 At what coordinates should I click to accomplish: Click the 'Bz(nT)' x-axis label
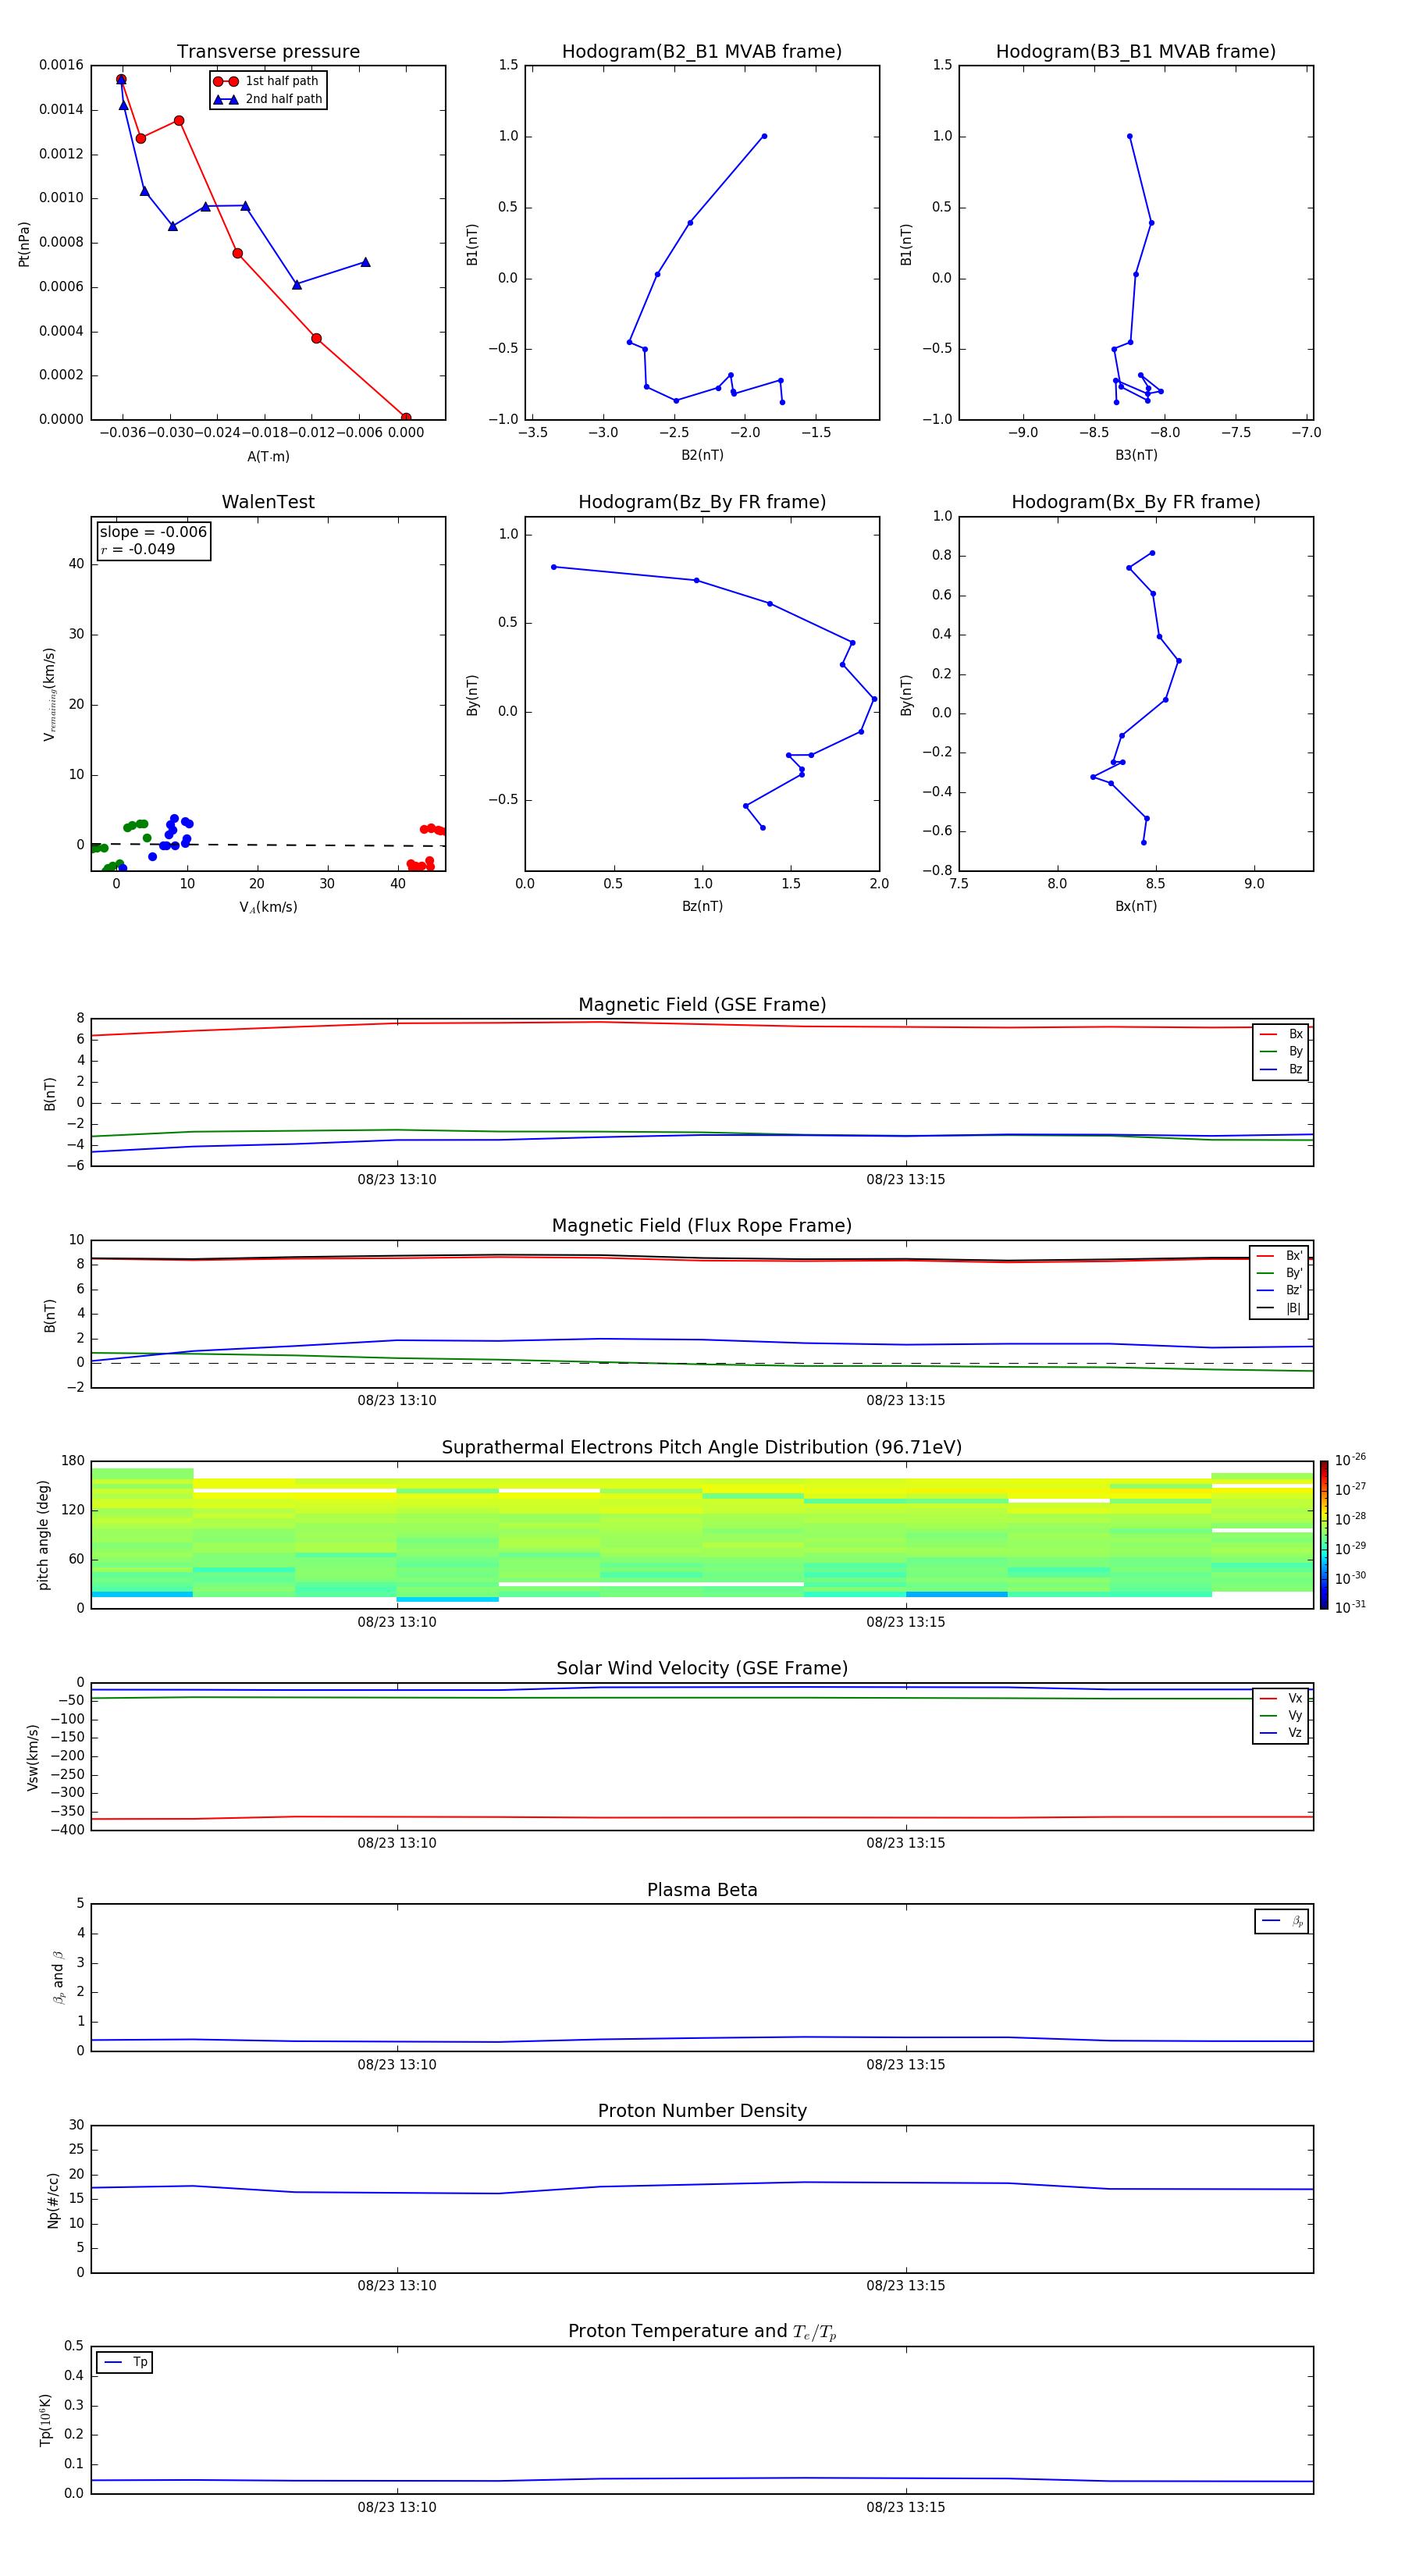point(702,906)
